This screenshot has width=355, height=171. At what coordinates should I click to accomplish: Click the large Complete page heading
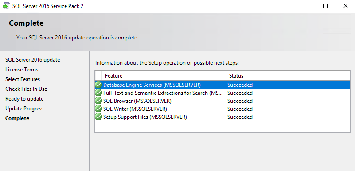26,23
